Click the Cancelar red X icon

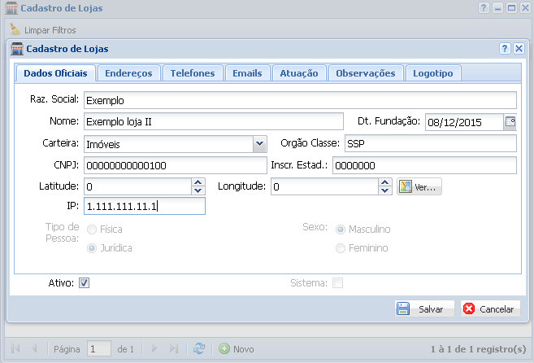[x=469, y=309]
